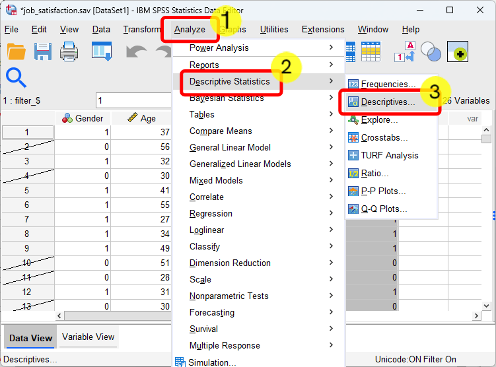The height and width of the screenshot is (367, 496).
Task: Click the SPSS application icon in title bar
Action: [11, 10]
